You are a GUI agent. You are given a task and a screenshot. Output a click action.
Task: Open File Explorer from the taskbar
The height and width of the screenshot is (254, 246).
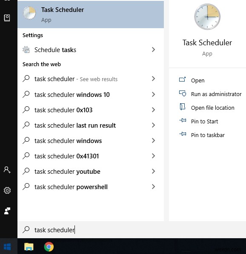pyautogui.click(x=29, y=247)
